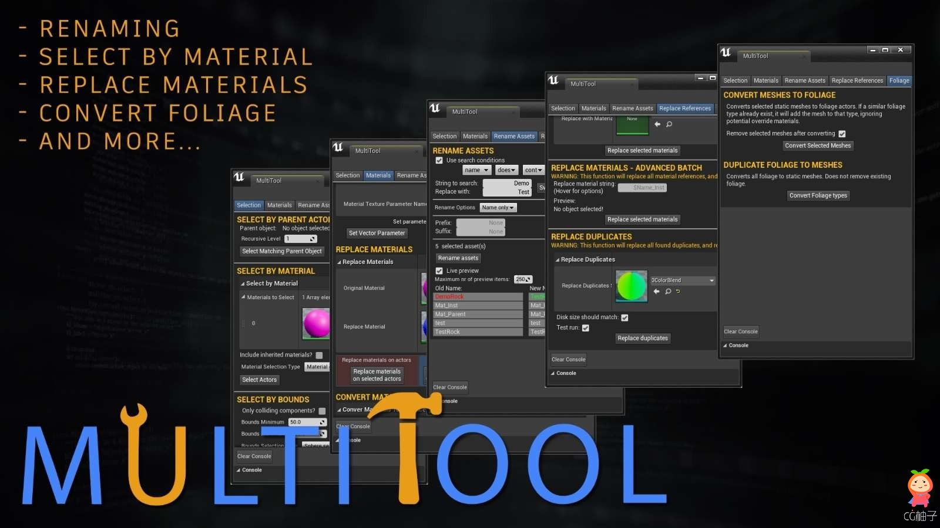940x528 pixels.
Task: Click use-selected arrow beside Replace with Material
Action: (x=657, y=124)
